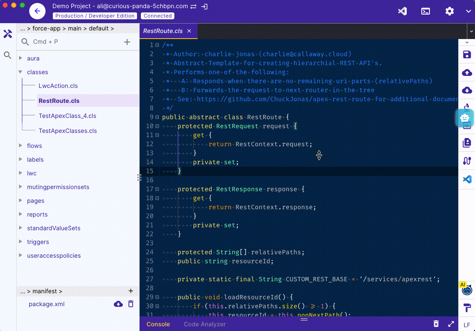Collapse the right toolbar chevron
475x331 pixels.
(467, 42)
